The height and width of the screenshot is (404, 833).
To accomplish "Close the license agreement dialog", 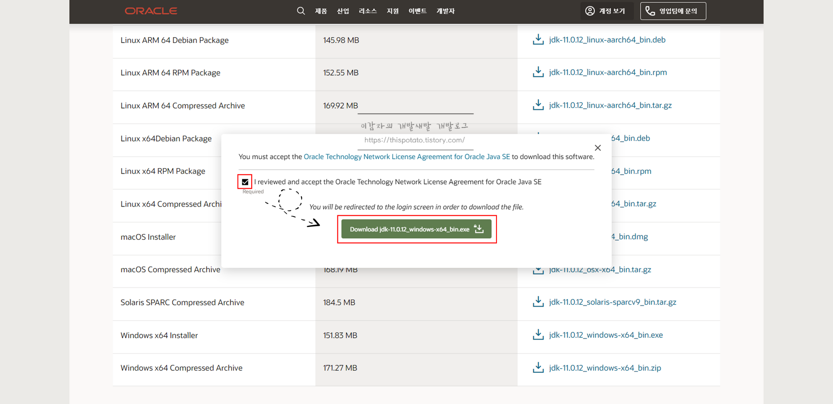I will (x=598, y=148).
